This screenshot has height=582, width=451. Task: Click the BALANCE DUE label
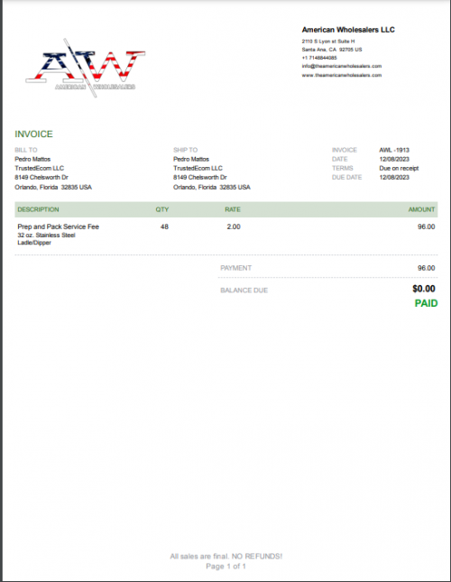tap(244, 291)
